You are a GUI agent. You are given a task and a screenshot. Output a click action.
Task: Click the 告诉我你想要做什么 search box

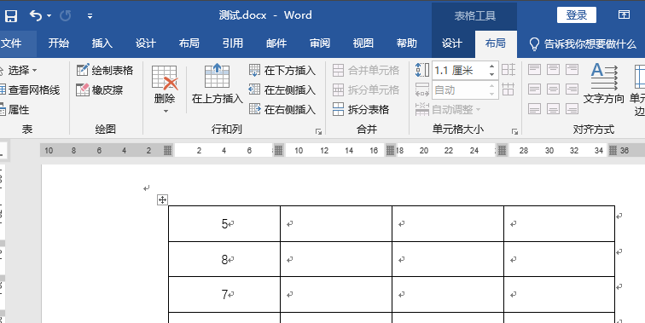coord(584,43)
